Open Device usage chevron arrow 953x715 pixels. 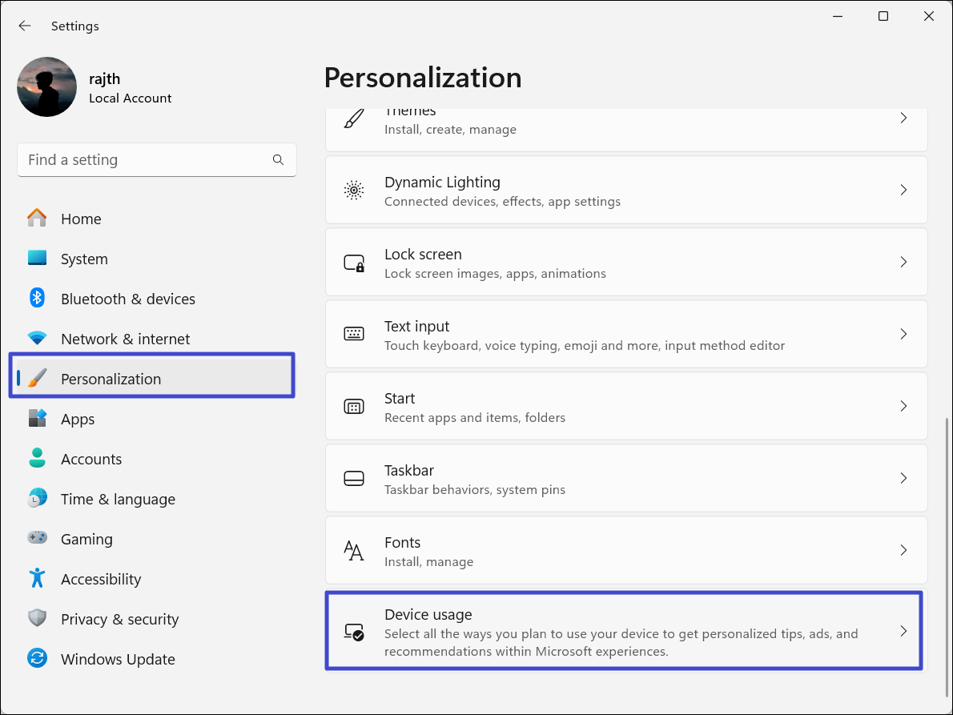pos(903,632)
